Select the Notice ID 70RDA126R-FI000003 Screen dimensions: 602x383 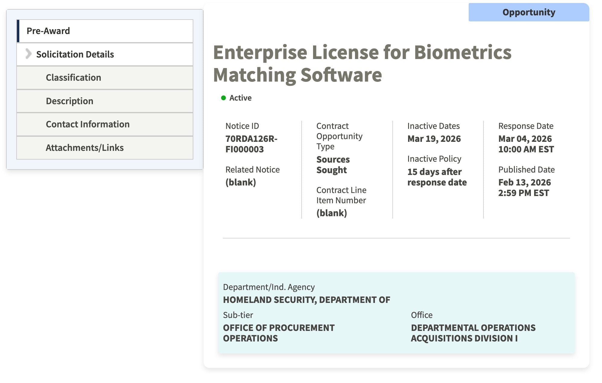point(251,144)
